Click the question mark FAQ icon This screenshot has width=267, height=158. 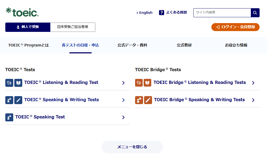tap(161, 12)
